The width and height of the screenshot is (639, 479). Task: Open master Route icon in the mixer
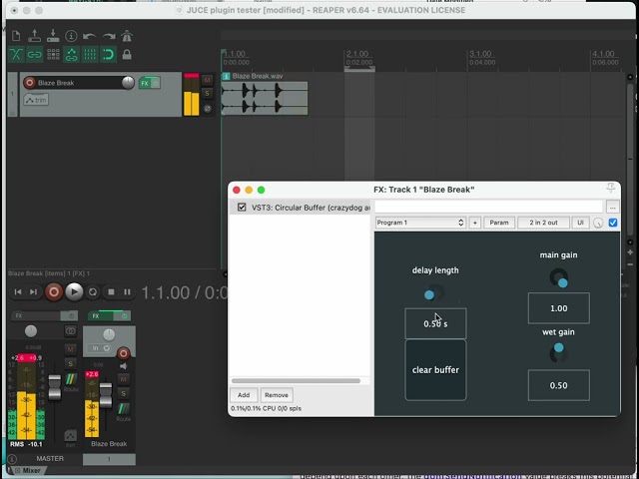(71, 381)
